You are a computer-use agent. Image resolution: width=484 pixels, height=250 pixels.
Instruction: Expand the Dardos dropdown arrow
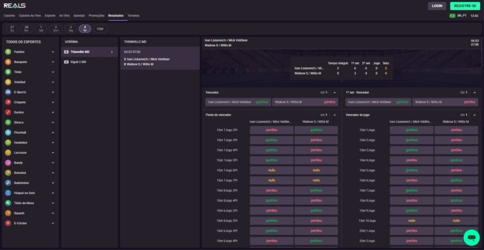coord(53,113)
